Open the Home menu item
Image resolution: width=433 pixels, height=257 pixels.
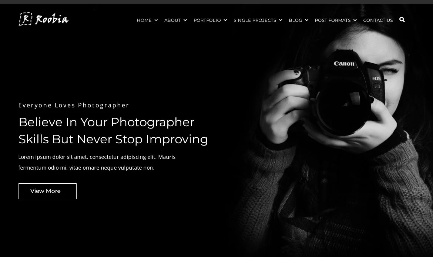click(x=144, y=20)
